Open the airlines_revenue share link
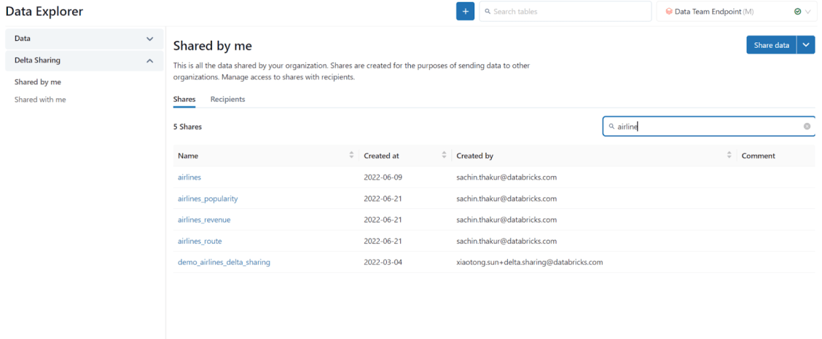The height and width of the screenshot is (339, 822). click(x=204, y=220)
